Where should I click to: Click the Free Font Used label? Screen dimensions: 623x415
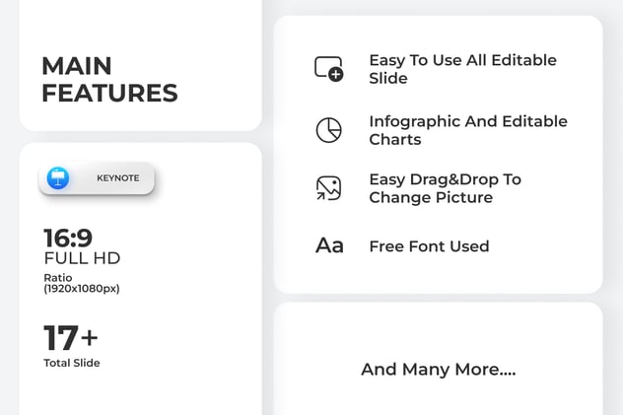tap(429, 246)
